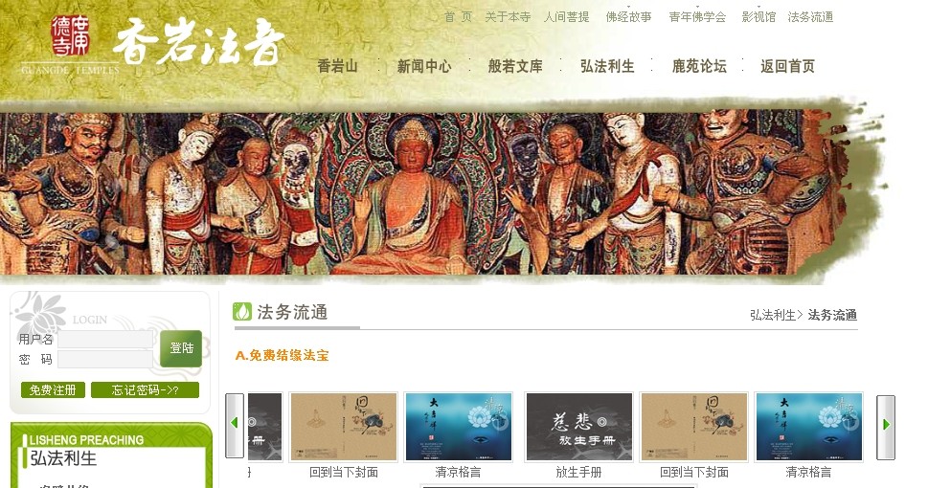The height and width of the screenshot is (488, 928).
Task: Click the 密码 password input field
Action: [x=105, y=359]
